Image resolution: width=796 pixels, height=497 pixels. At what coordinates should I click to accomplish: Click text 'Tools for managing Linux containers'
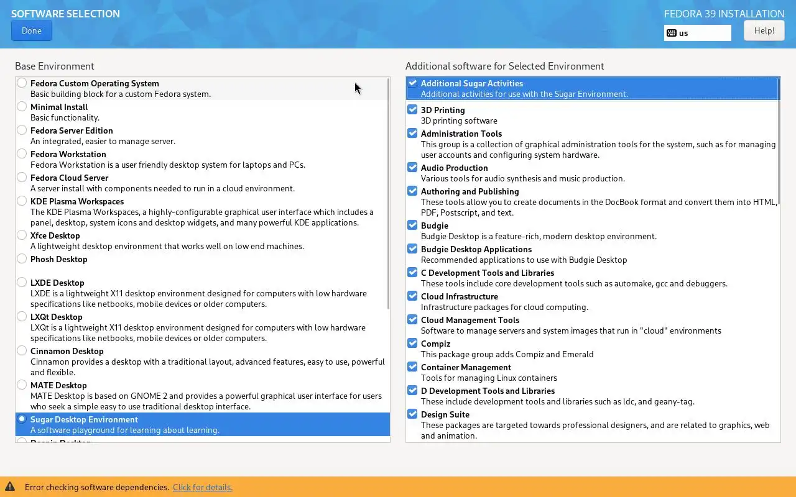point(489,378)
